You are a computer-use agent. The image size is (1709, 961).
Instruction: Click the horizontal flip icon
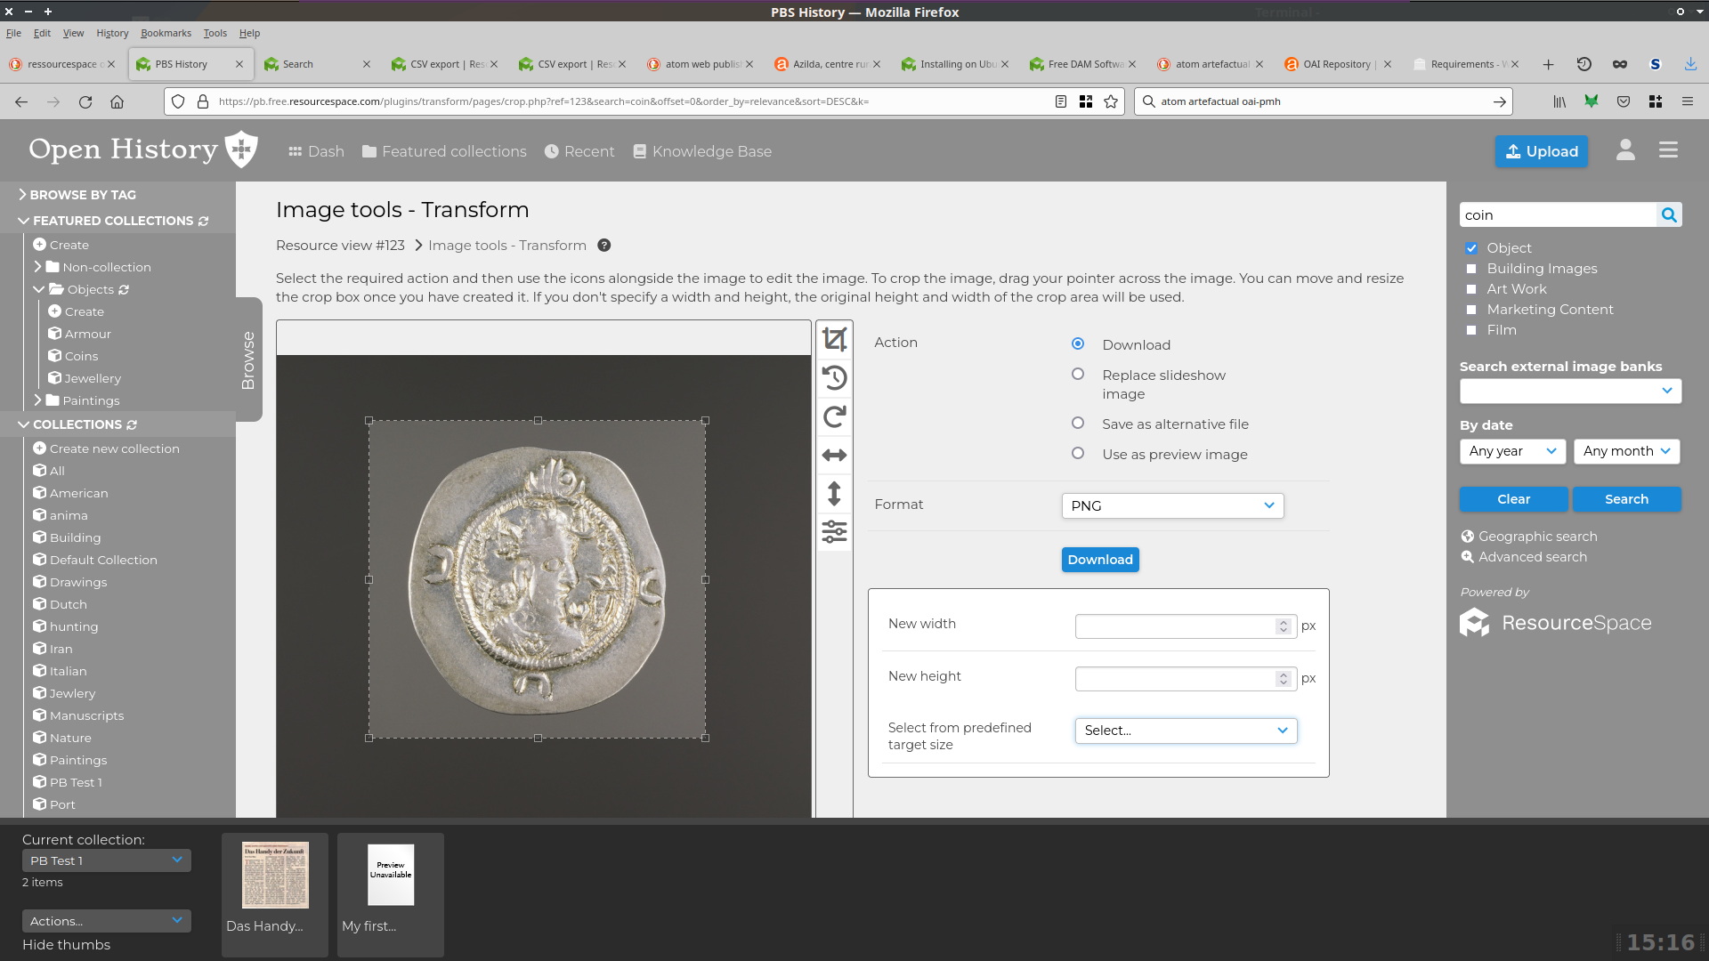coord(834,456)
